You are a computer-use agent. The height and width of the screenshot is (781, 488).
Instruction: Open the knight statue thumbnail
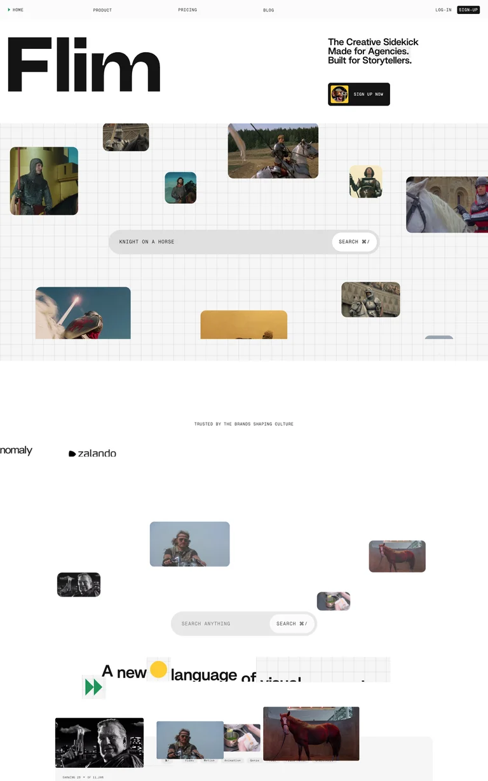[371, 299]
